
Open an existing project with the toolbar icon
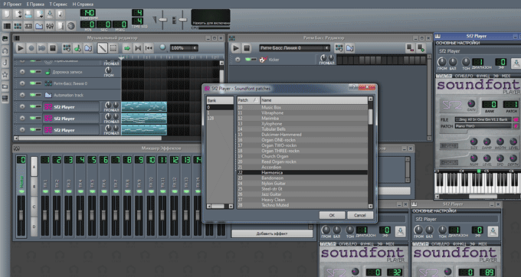(28, 15)
